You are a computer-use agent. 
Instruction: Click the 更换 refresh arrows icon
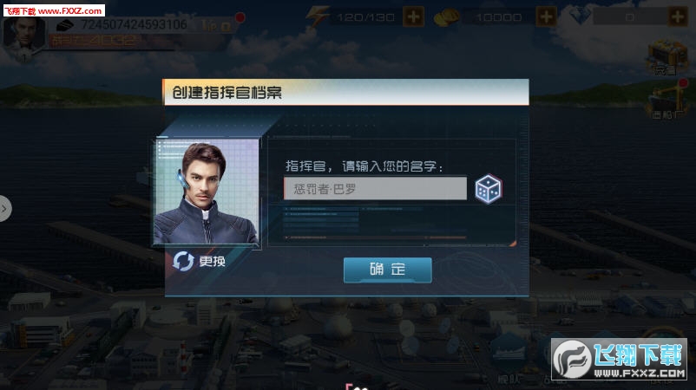183,261
